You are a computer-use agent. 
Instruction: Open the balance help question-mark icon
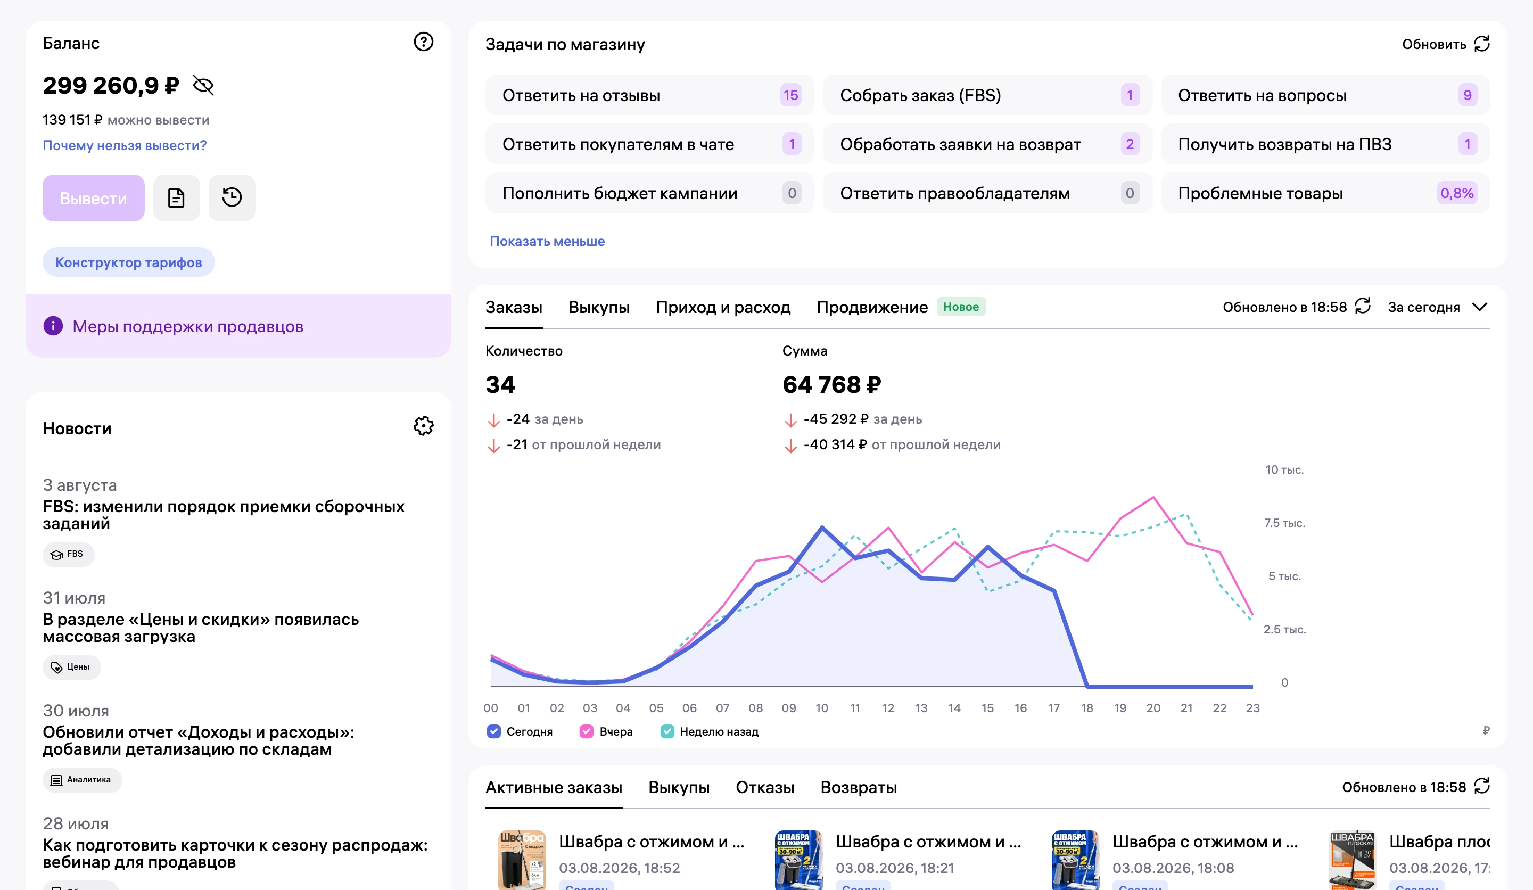click(x=423, y=42)
